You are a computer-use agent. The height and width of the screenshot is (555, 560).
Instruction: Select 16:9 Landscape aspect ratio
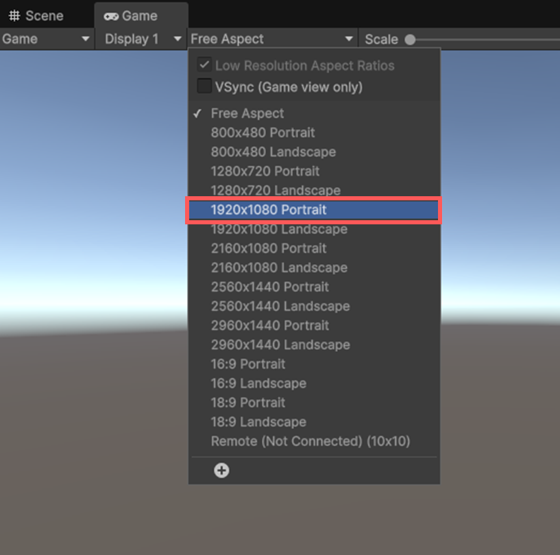point(258,383)
